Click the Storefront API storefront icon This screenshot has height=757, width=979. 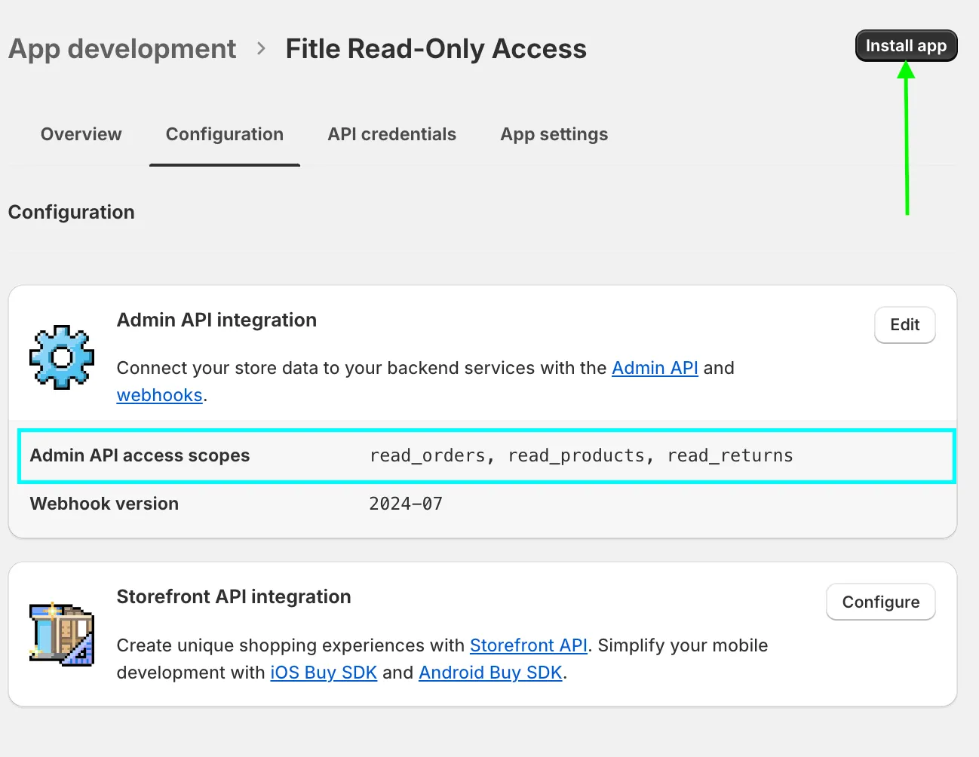click(62, 634)
